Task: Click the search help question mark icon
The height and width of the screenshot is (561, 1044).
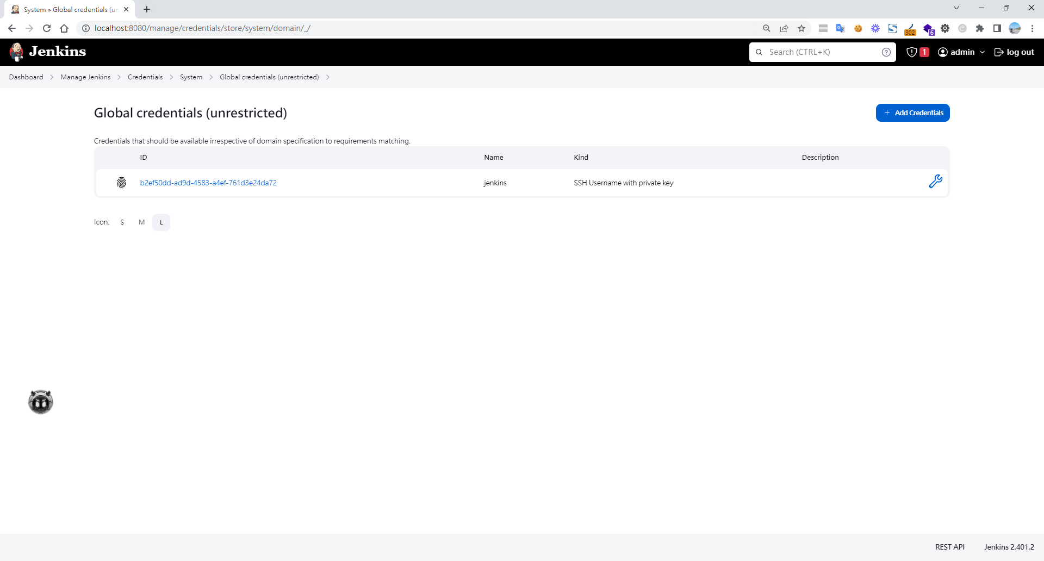Action: [886, 52]
